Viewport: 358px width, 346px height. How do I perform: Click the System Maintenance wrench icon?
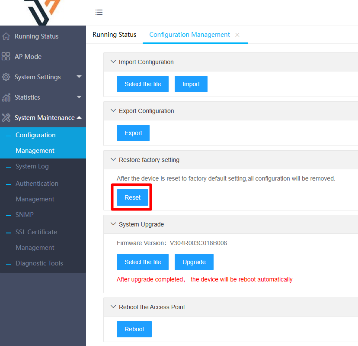coord(6,118)
